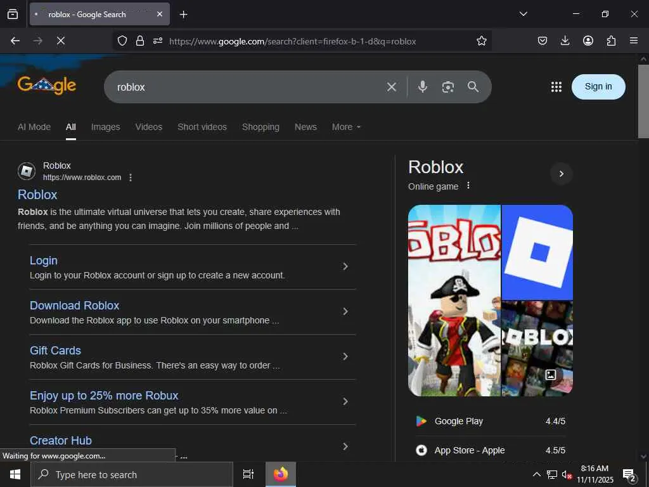
Task: Expand the Download Roblox chevron
Action: pos(345,312)
